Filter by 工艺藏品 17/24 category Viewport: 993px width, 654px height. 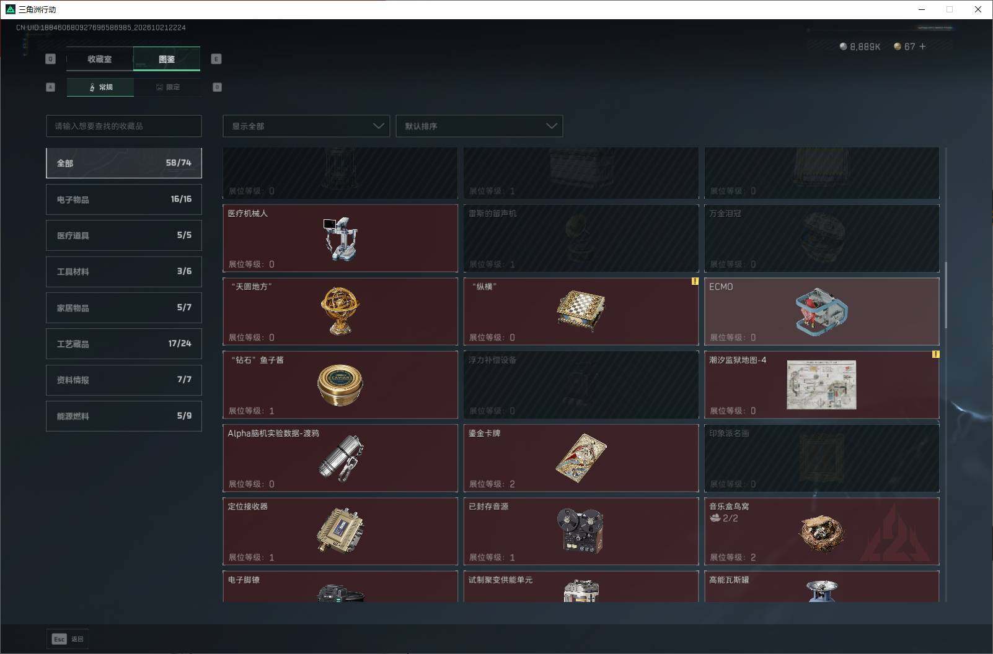(x=124, y=344)
